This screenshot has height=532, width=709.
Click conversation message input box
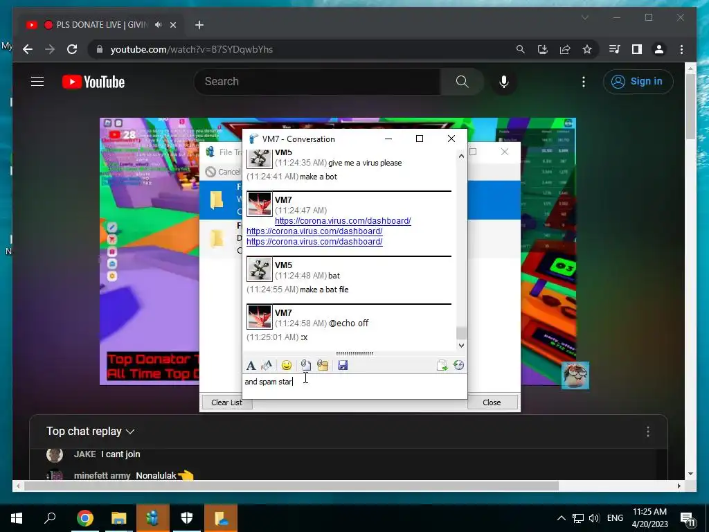click(354, 387)
